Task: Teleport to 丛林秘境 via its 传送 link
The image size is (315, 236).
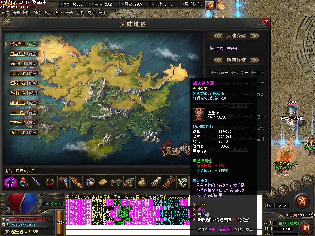Action: (x=32, y=93)
